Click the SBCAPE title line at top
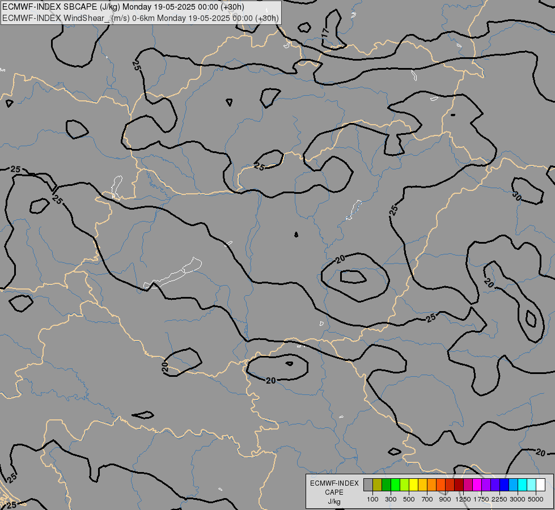Image resolution: width=555 pixels, height=510 pixels. click(123, 7)
